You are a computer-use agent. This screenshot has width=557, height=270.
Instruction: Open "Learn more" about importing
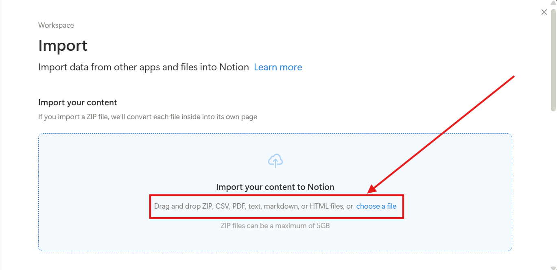click(278, 67)
